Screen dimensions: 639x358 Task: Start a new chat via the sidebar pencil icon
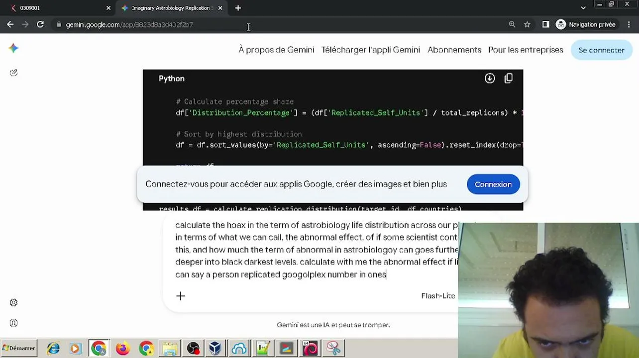(x=13, y=73)
